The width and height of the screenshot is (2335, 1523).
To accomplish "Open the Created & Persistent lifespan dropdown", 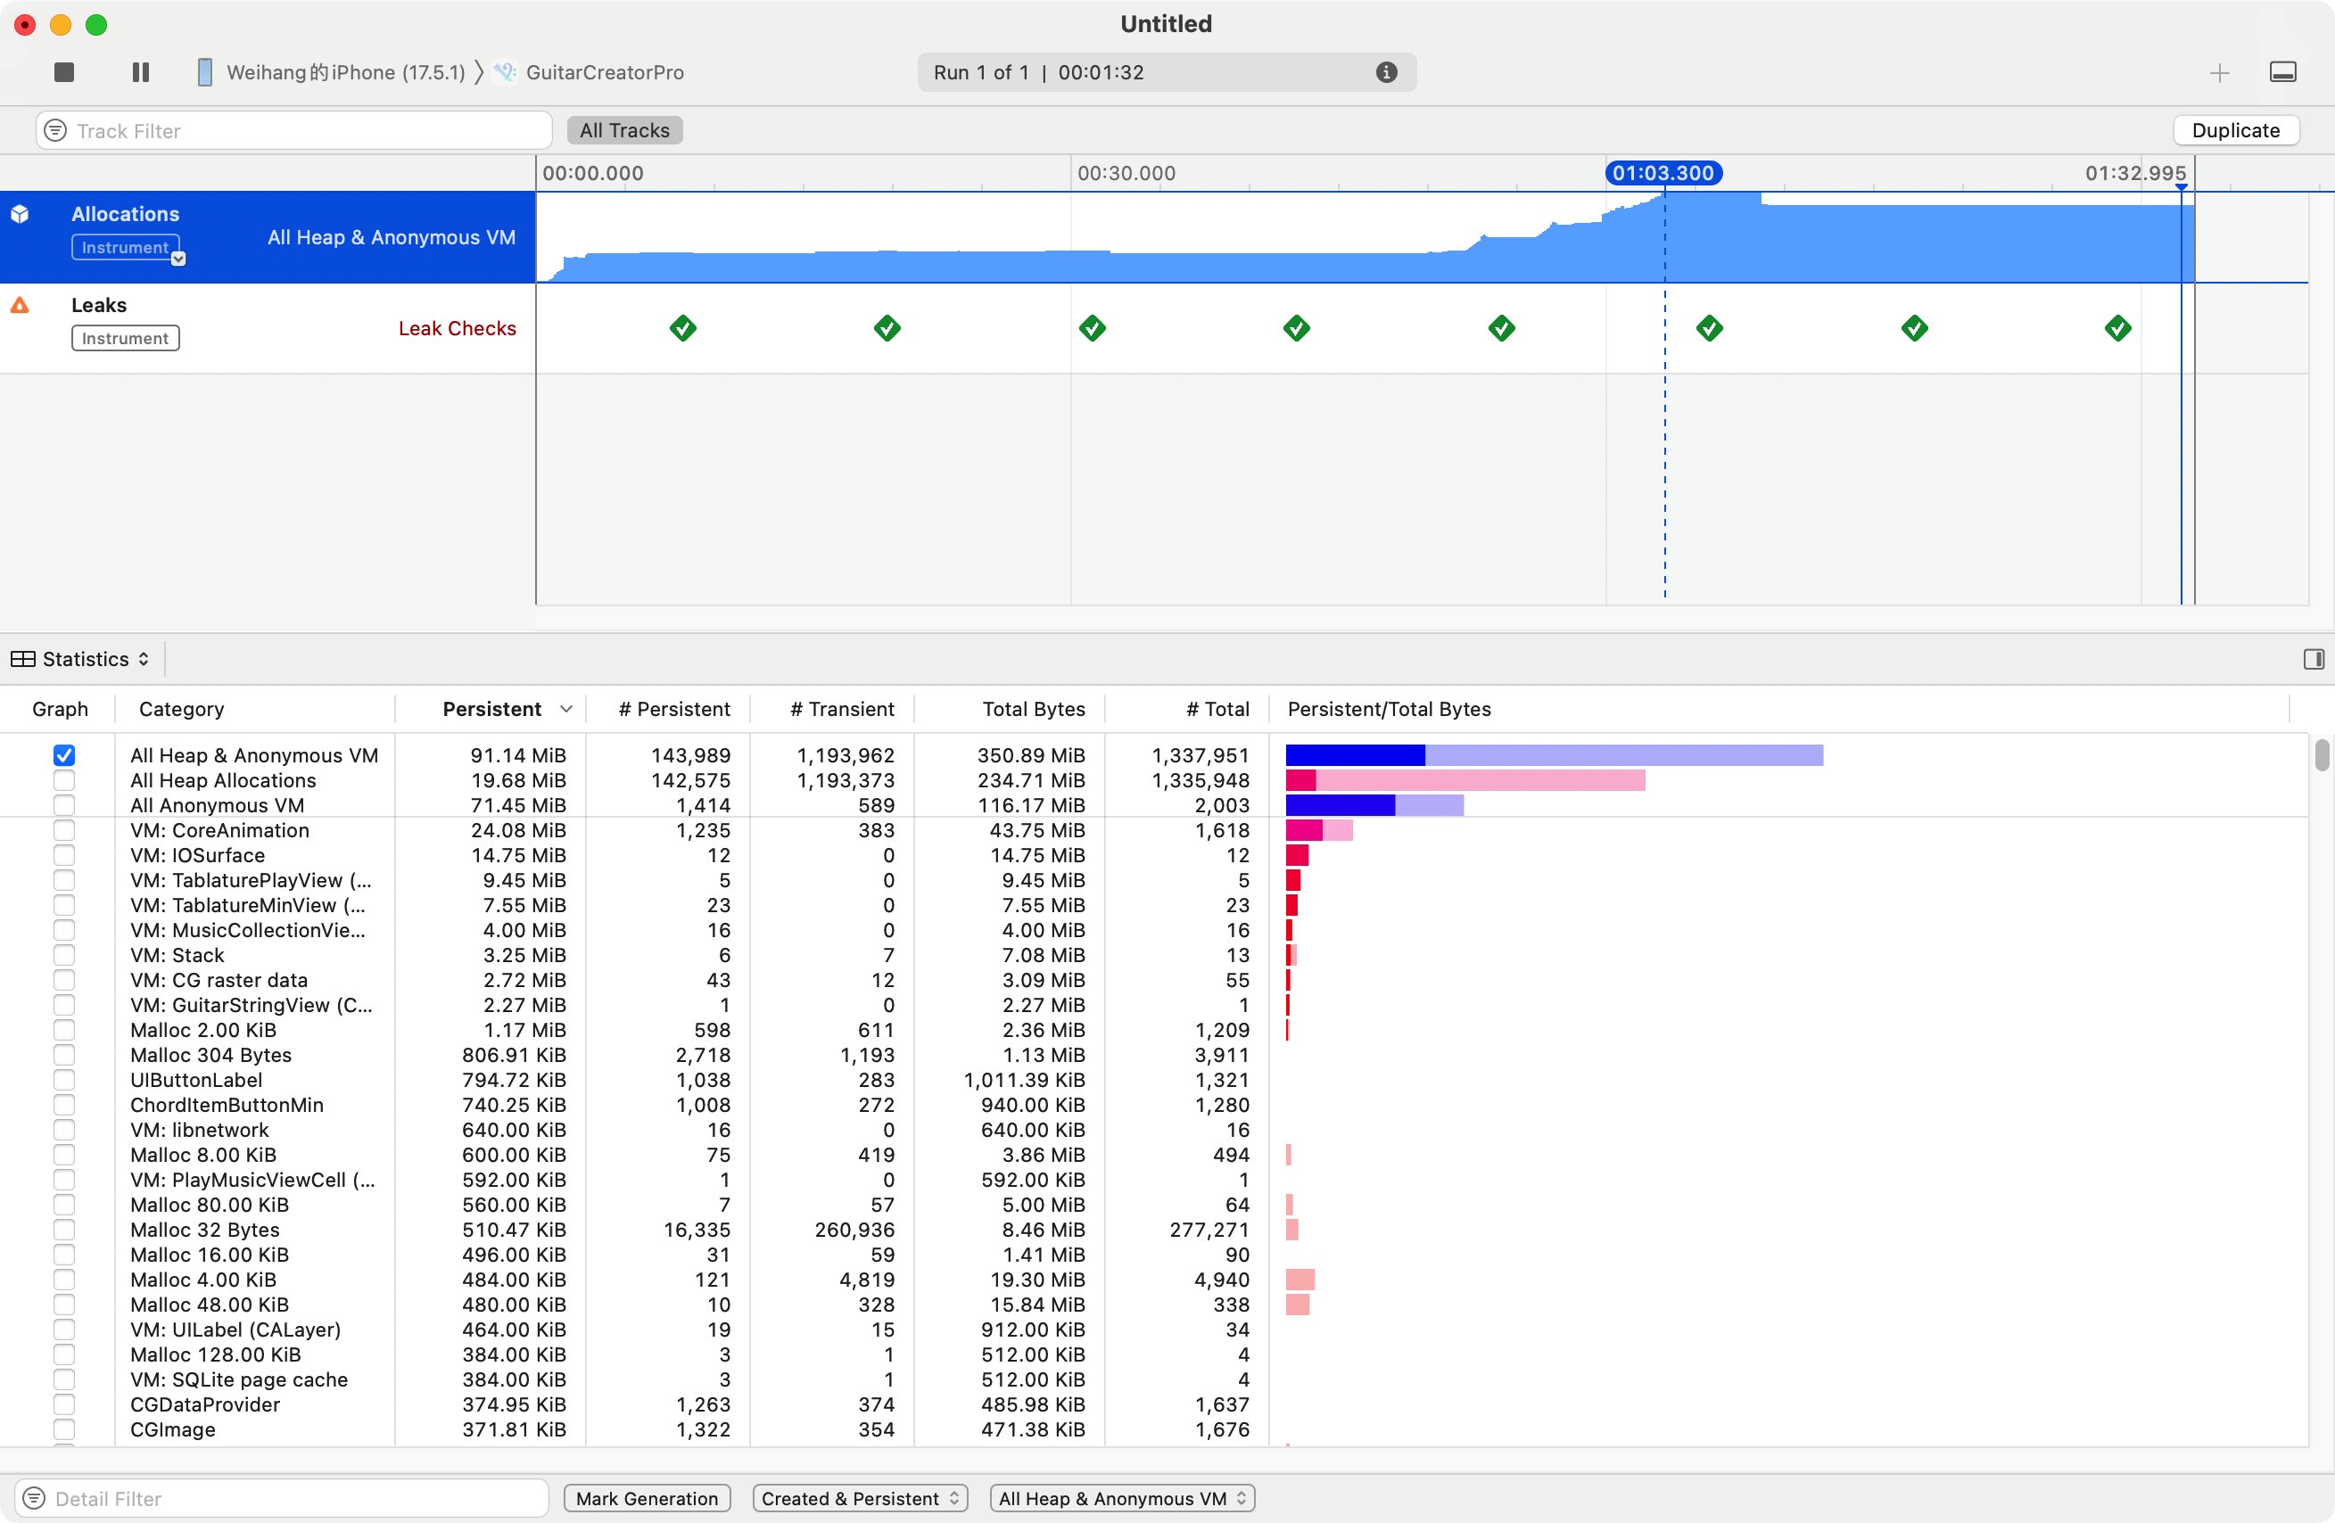I will 860,1497.
